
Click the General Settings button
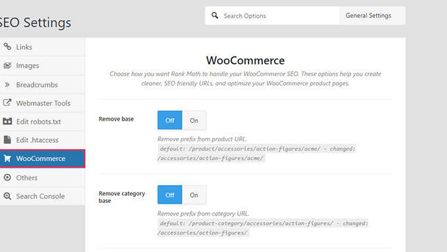coord(372,16)
